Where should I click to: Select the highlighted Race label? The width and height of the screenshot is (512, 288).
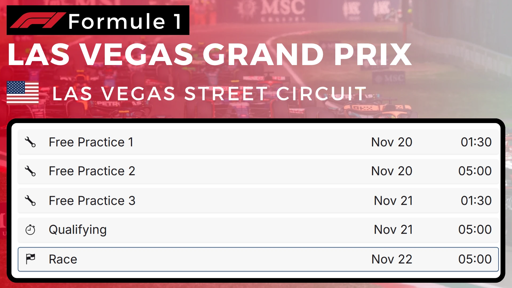coord(63,259)
